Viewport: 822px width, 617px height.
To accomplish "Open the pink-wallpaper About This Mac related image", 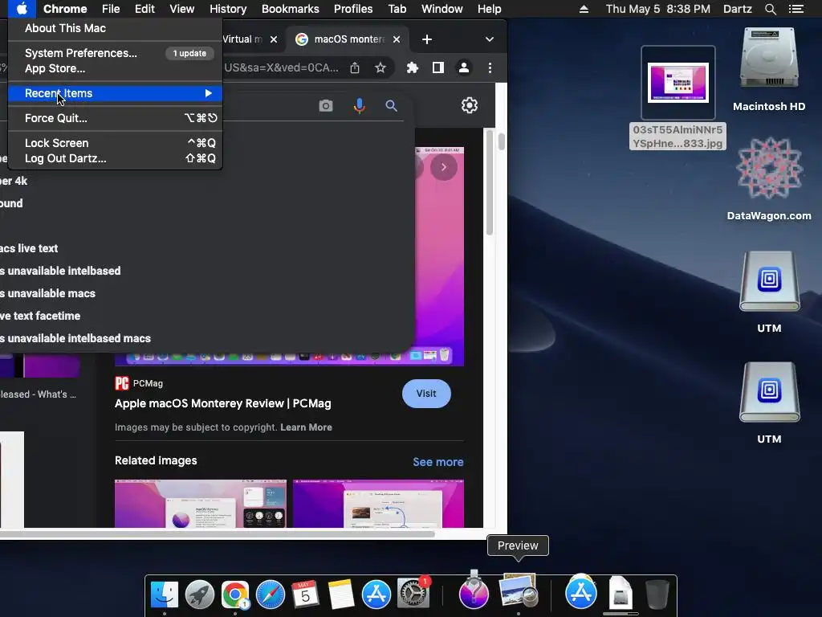I will (x=201, y=504).
